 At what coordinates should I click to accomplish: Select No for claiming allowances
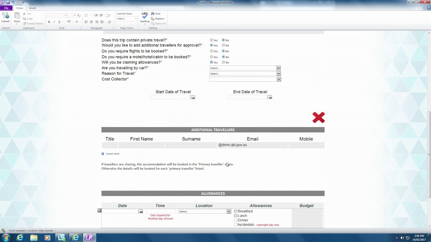coord(223,62)
